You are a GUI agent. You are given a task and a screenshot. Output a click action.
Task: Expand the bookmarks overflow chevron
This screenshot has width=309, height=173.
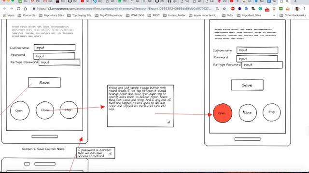click(274, 15)
